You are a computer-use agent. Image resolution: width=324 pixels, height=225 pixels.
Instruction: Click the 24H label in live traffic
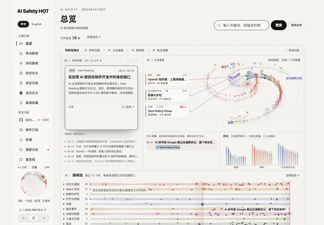pos(47,167)
